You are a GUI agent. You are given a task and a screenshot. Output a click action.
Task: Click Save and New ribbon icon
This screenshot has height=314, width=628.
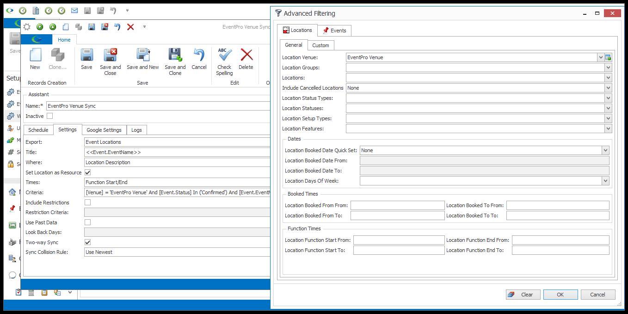point(143,55)
